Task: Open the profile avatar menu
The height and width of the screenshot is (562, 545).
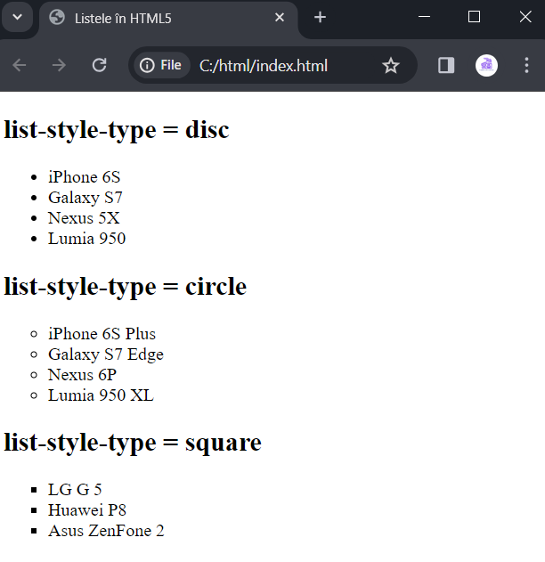Action: [486, 66]
